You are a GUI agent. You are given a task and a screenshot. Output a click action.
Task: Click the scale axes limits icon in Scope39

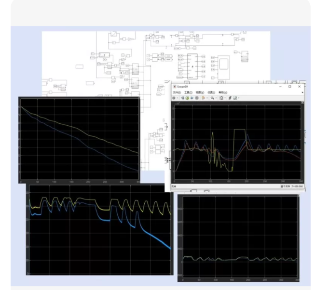pos(221,98)
